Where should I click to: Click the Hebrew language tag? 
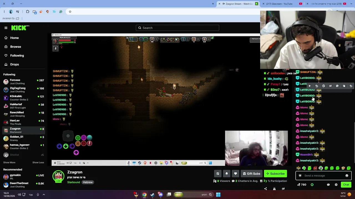[x=88, y=182]
